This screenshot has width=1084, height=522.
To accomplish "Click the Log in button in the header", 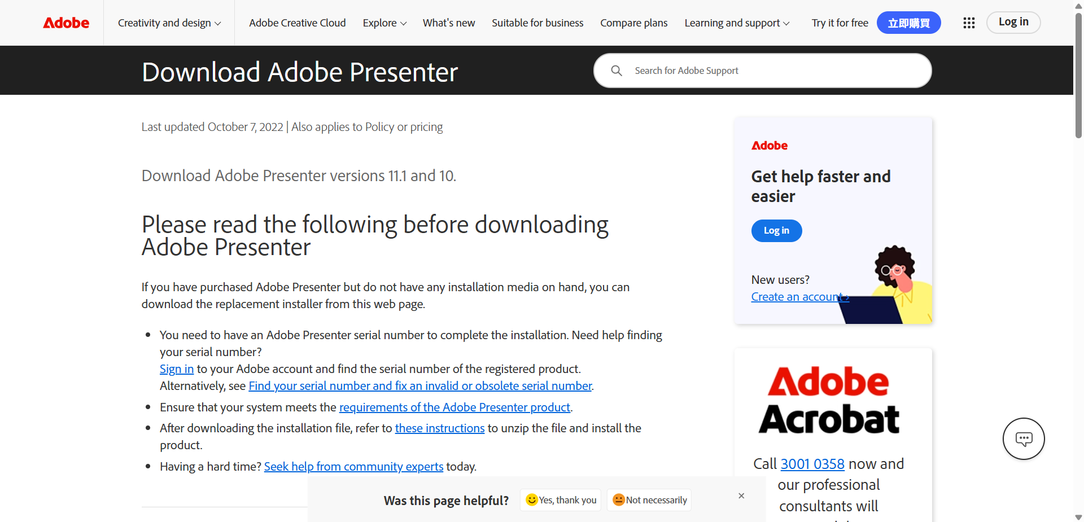I will pos(1013,22).
